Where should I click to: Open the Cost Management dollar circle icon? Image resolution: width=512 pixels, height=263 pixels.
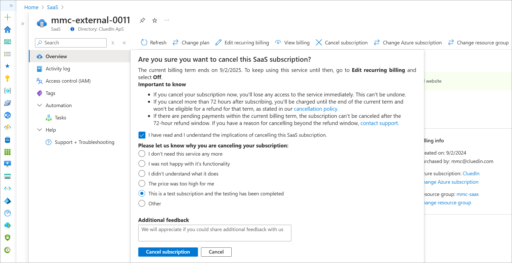point(7,250)
